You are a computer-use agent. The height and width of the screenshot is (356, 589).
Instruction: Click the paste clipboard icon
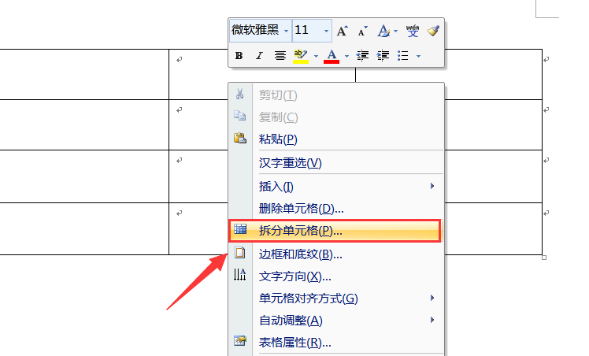tap(240, 138)
